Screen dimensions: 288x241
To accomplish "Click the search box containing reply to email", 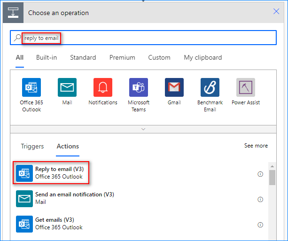I will tap(143, 38).
